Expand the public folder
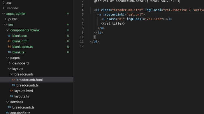 tap(6, 19)
